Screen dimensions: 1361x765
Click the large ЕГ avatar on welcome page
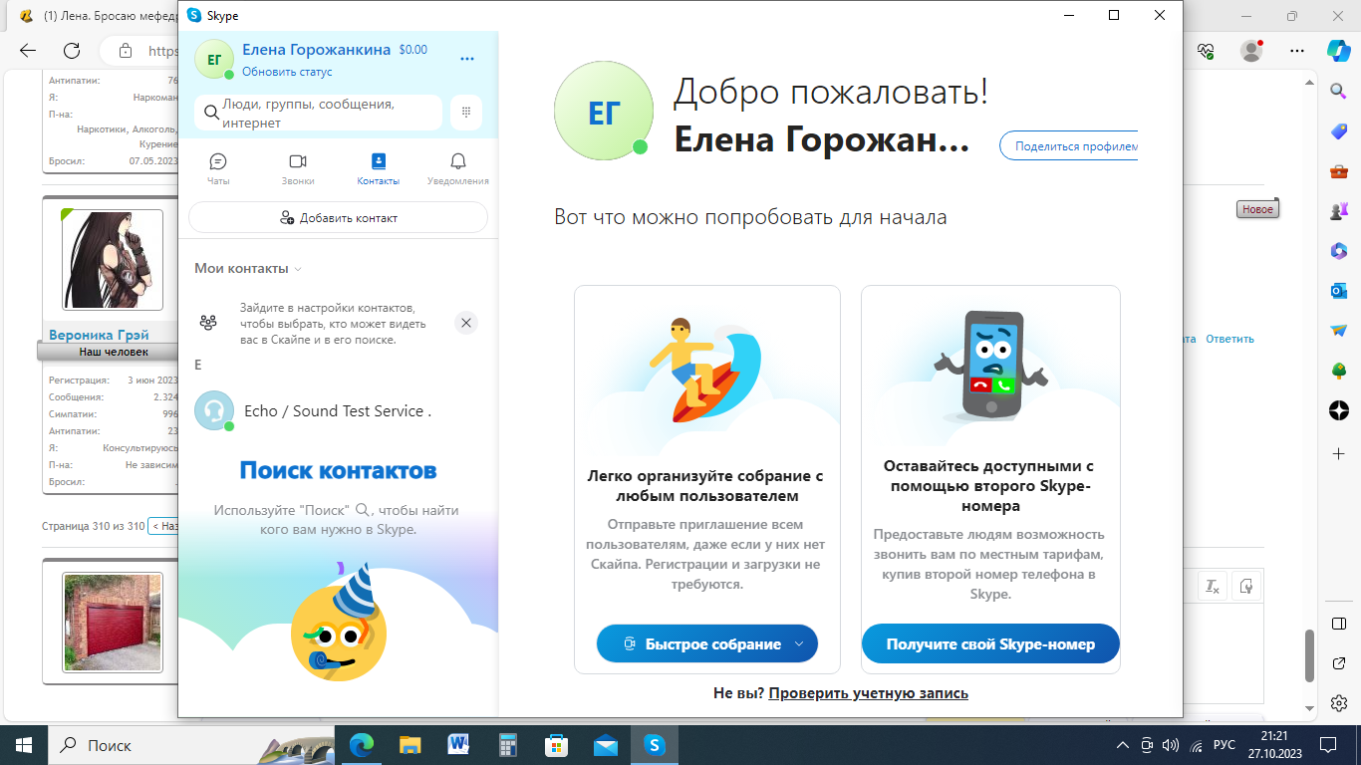click(604, 111)
